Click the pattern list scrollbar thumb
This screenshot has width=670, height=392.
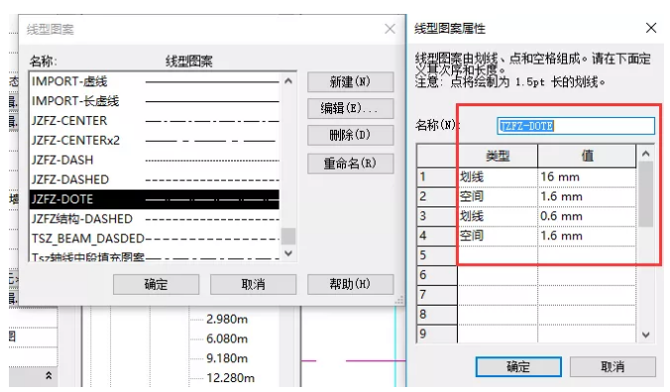[288, 236]
